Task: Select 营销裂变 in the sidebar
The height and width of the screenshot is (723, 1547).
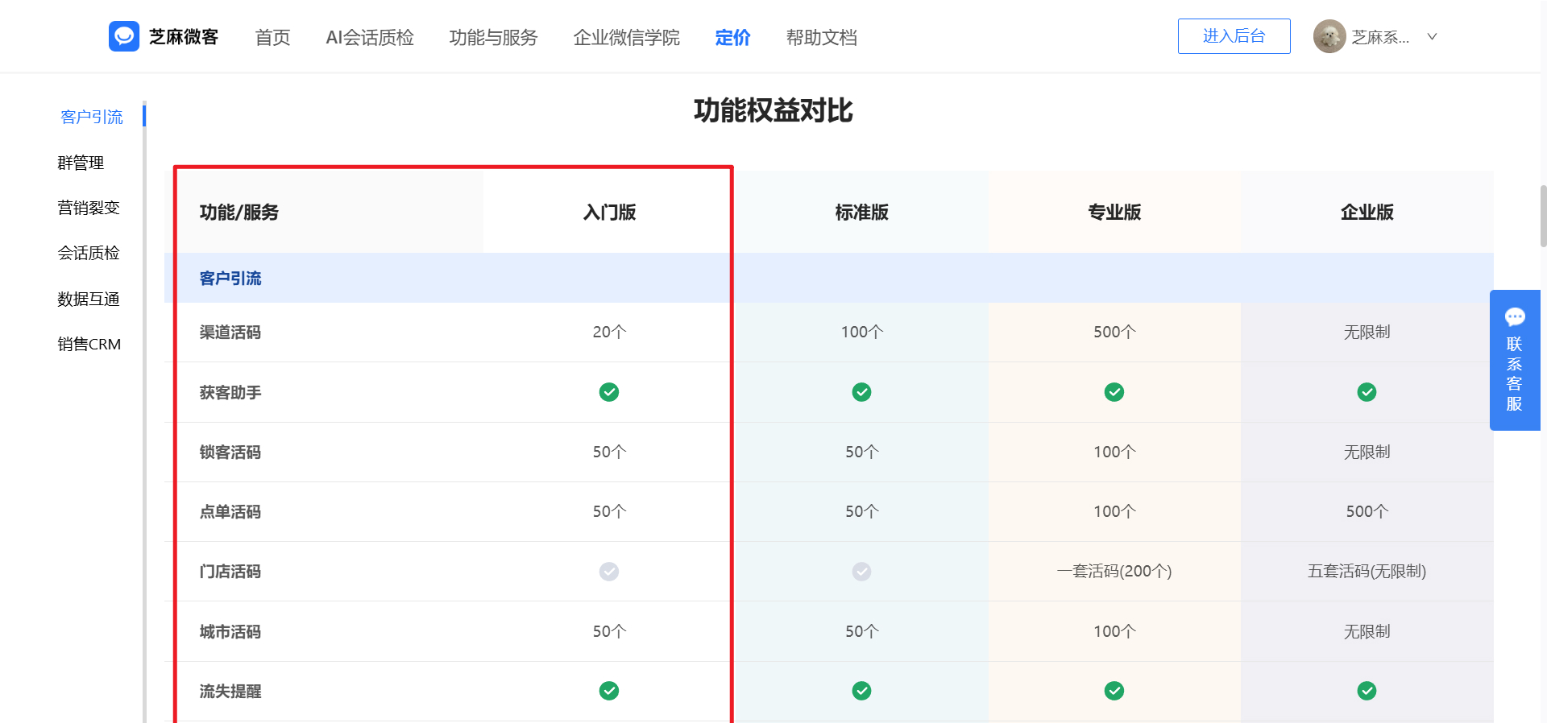Action: click(89, 208)
